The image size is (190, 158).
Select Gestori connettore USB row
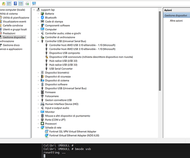[x=58, y=100]
